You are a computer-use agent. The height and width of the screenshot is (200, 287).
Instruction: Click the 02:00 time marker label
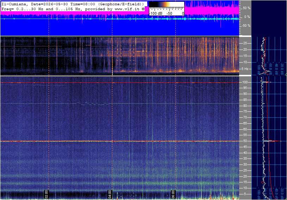[46, 194]
